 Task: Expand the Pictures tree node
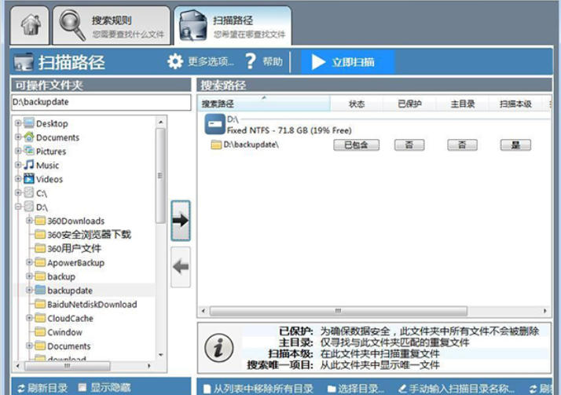18,152
